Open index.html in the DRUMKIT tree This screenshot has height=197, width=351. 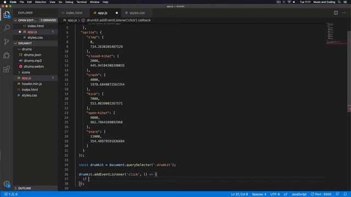point(35,90)
